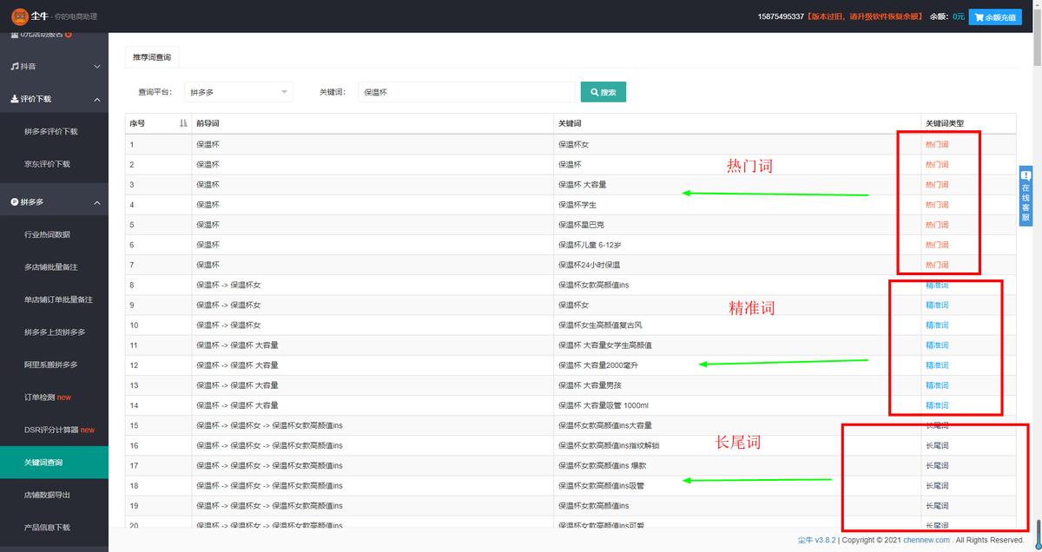Click the 序号 column sort icon
This screenshot has height=552, width=1042.
point(183,123)
